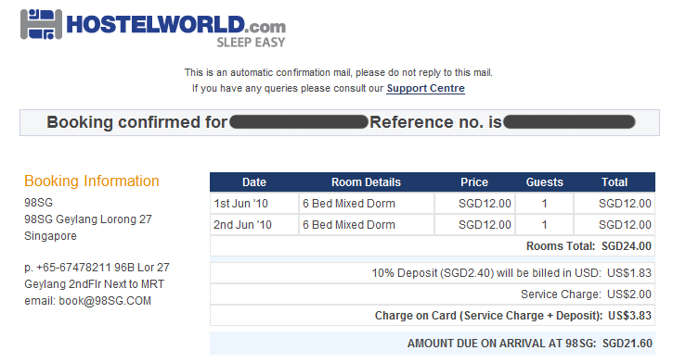Click the book@98SG.COM email address
This screenshot has height=363, width=673.
tap(105, 301)
